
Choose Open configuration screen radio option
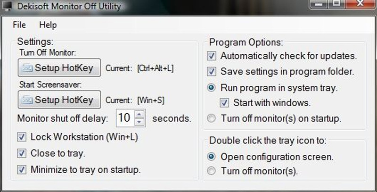coord(212,156)
